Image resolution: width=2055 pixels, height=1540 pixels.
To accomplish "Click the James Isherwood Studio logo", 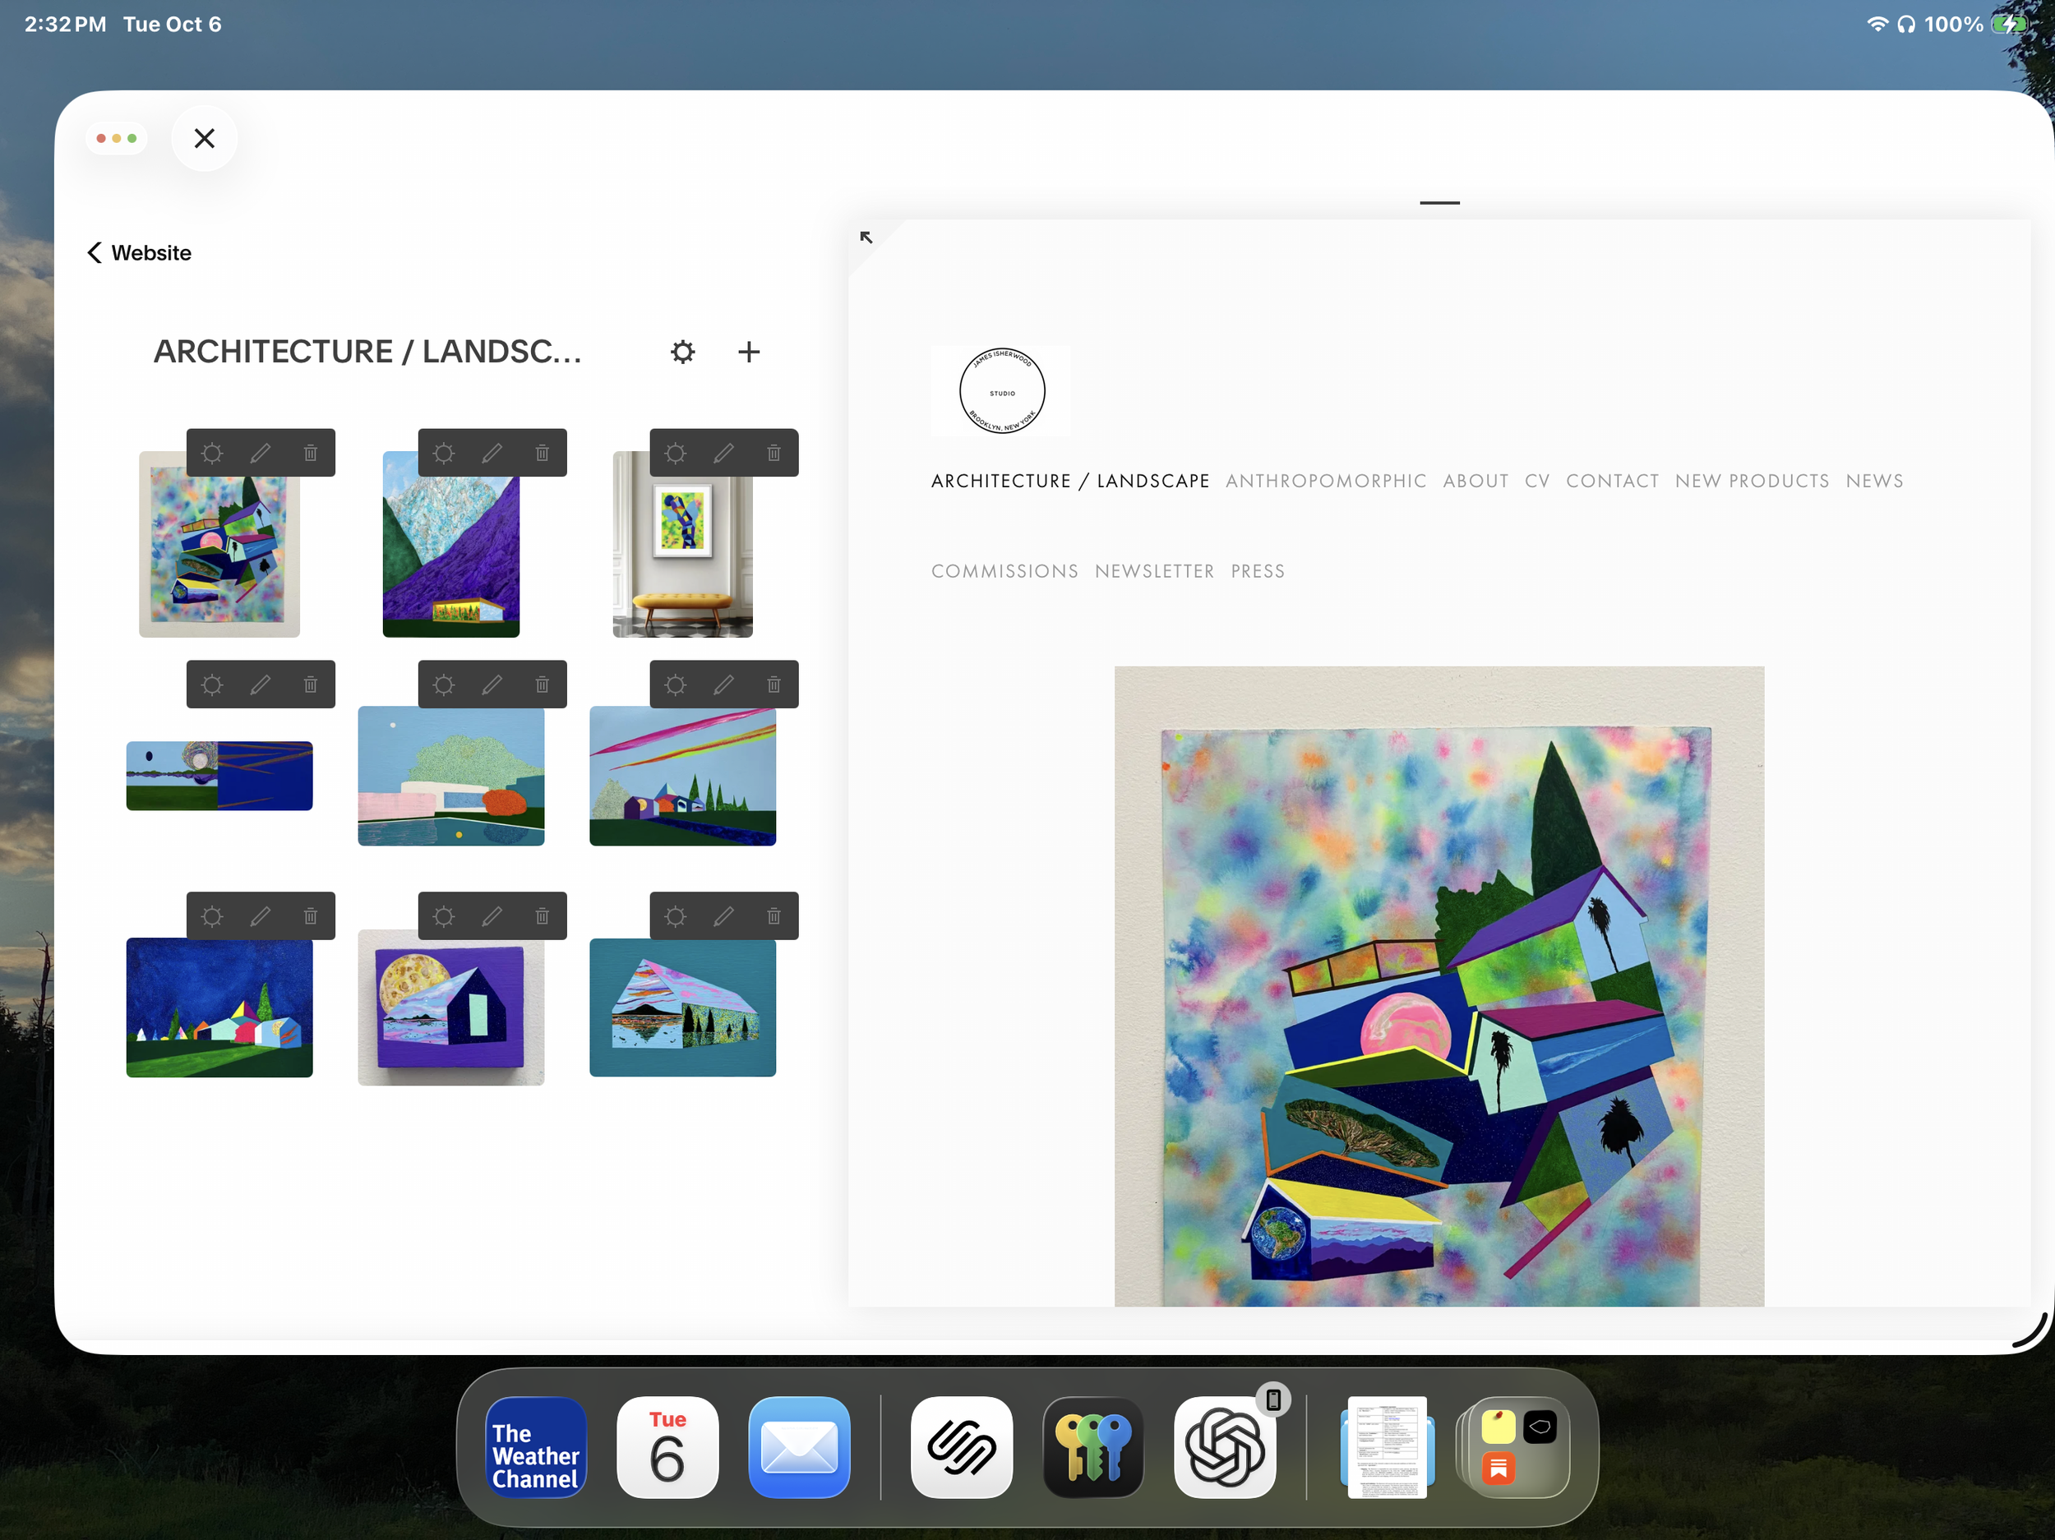I will pyautogui.click(x=1001, y=391).
